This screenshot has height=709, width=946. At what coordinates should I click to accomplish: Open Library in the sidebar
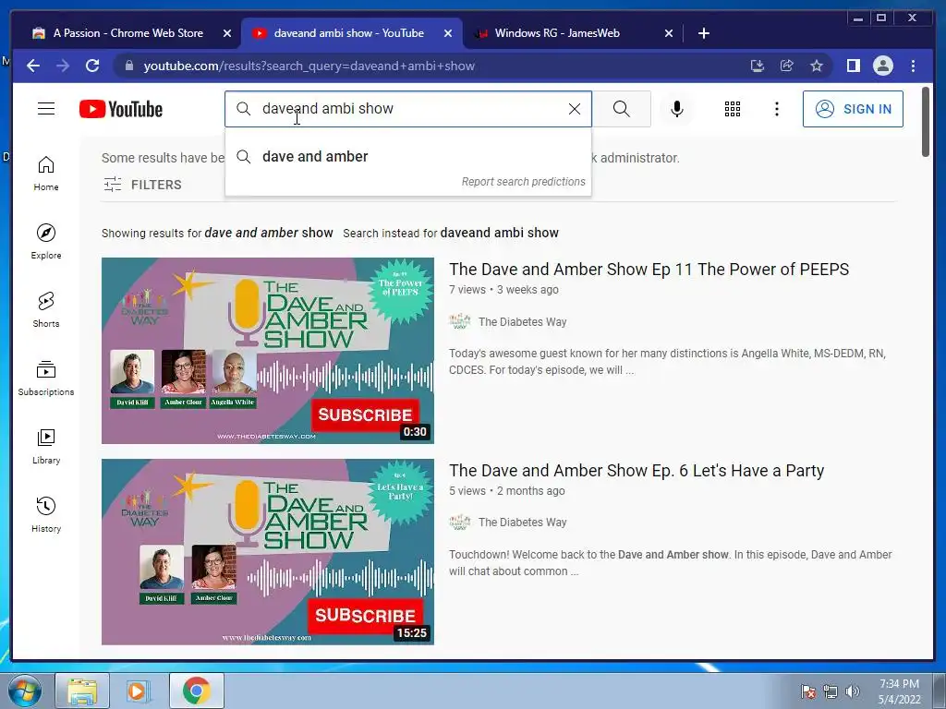click(x=46, y=446)
